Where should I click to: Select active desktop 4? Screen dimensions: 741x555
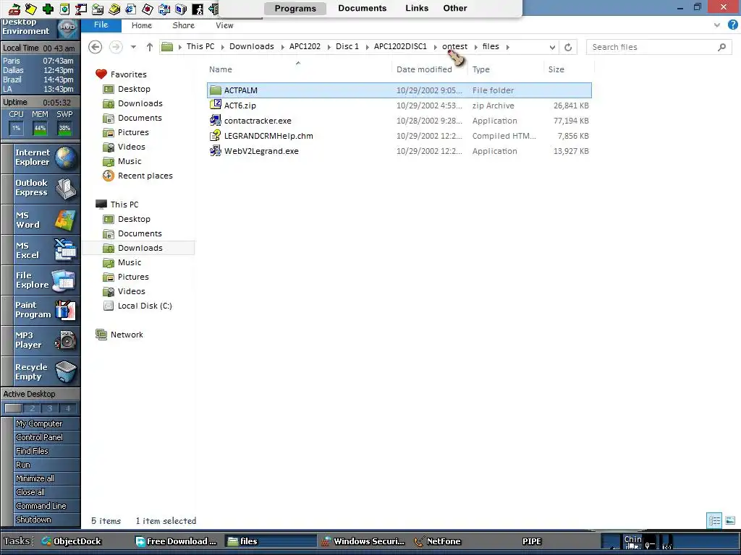pos(67,408)
